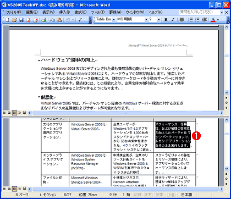Click the New blank document icon
Screen dimensions: 231x199
(7, 20)
